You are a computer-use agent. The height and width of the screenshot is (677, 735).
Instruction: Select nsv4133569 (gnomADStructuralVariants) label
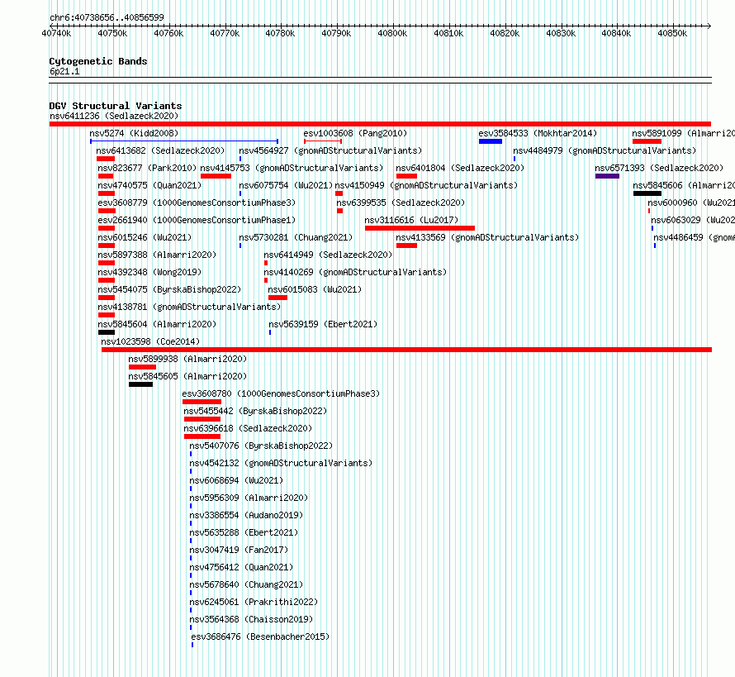pyautogui.click(x=487, y=237)
